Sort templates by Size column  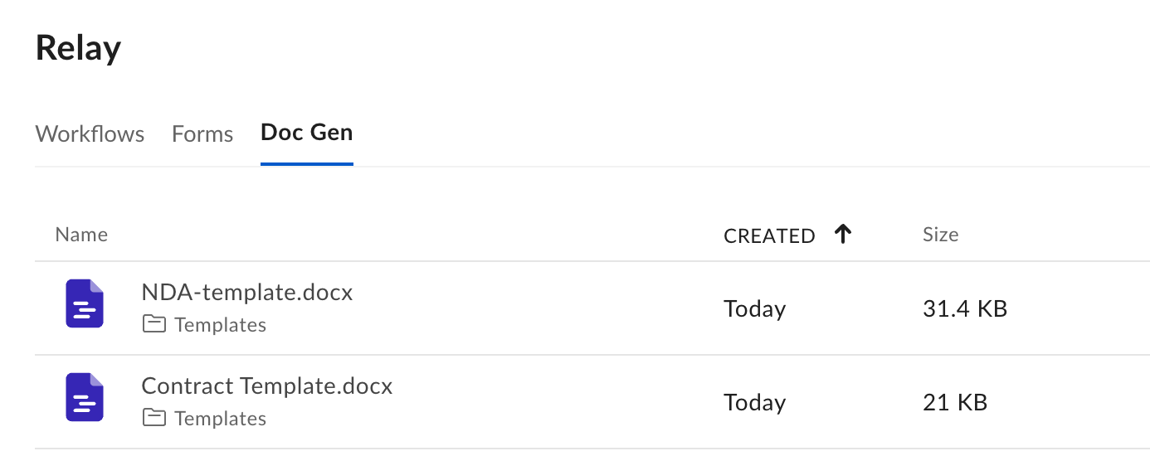click(x=940, y=235)
